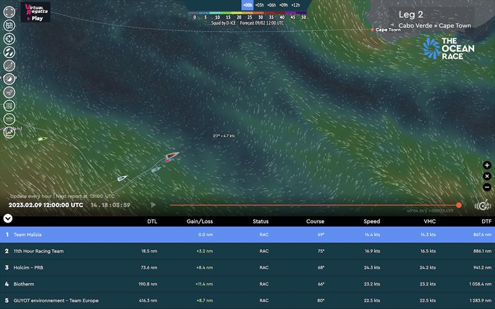Click the Virtual Regatta Play logo

tap(36, 12)
